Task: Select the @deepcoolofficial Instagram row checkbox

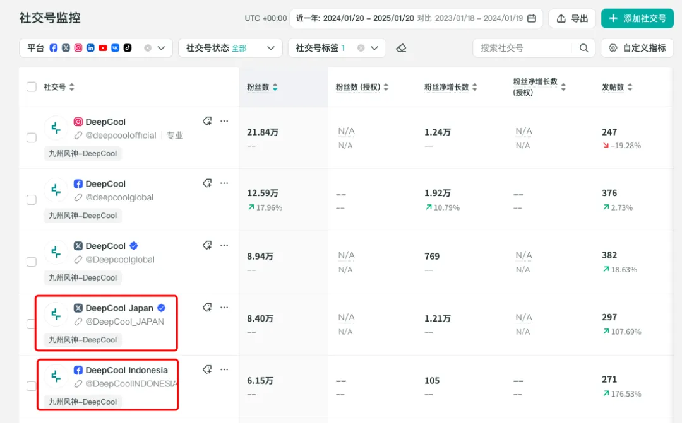Action: 32,137
